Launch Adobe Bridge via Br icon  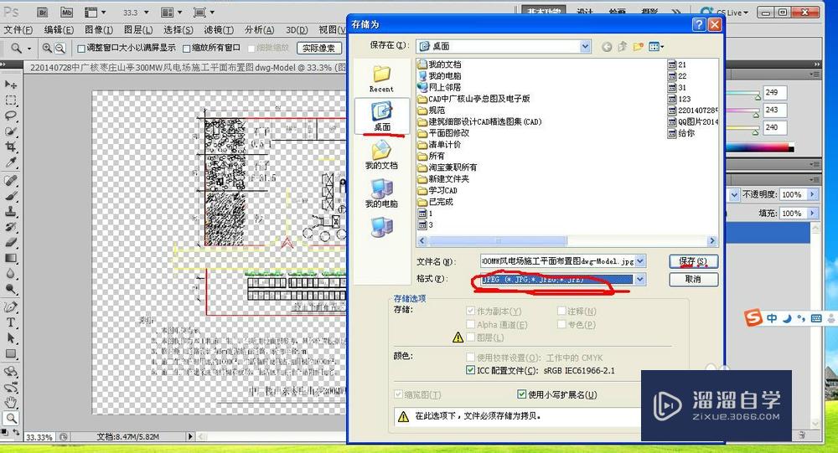tap(43, 12)
